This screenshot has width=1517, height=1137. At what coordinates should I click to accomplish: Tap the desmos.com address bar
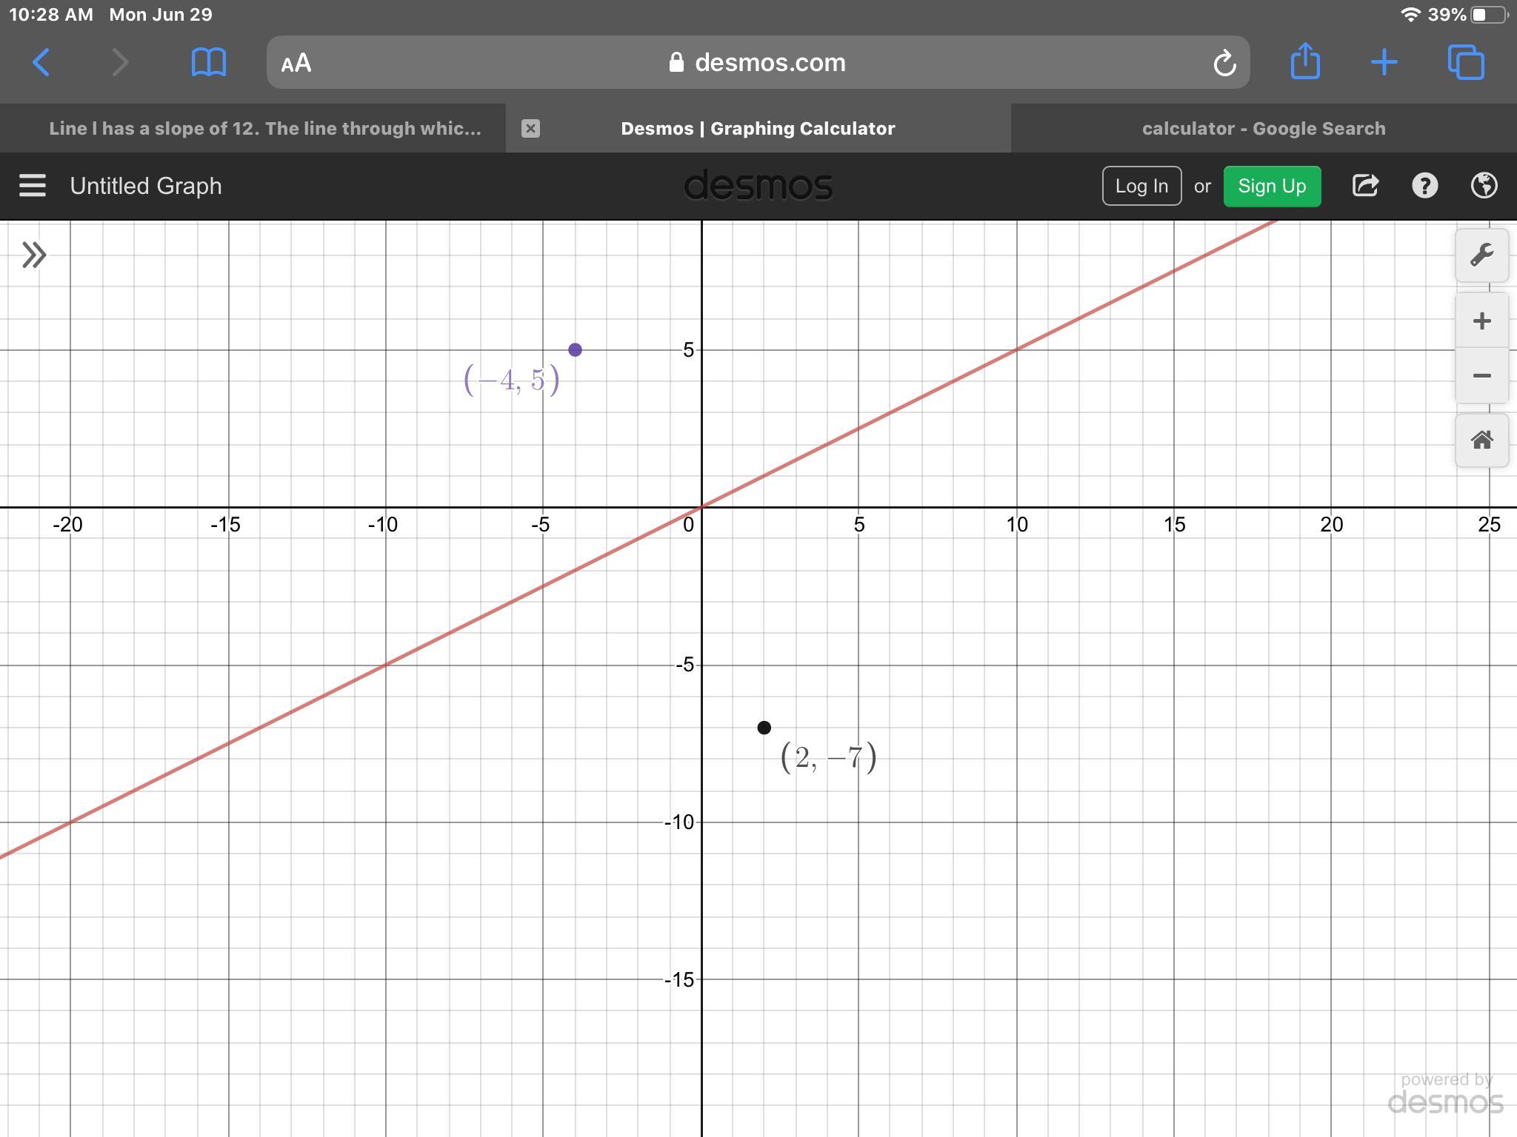(758, 63)
